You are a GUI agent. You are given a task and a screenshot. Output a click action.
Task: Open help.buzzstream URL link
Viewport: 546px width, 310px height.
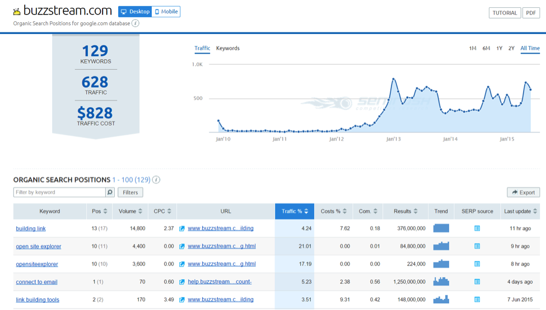click(x=220, y=282)
